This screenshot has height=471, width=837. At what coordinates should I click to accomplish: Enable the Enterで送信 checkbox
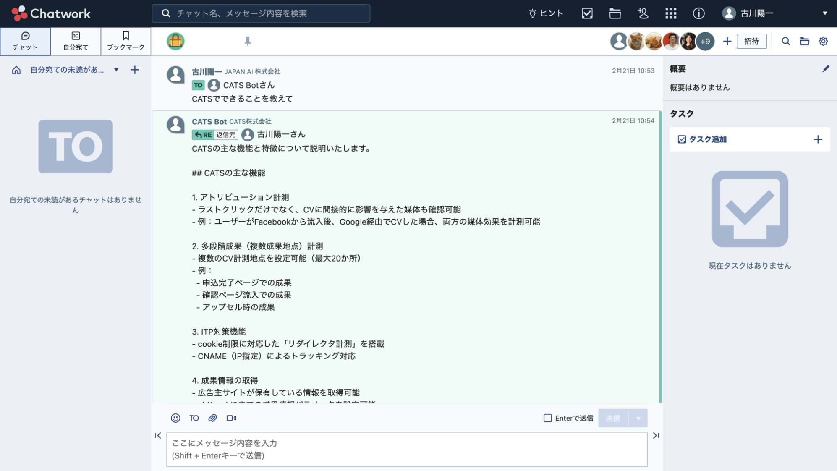(x=548, y=418)
